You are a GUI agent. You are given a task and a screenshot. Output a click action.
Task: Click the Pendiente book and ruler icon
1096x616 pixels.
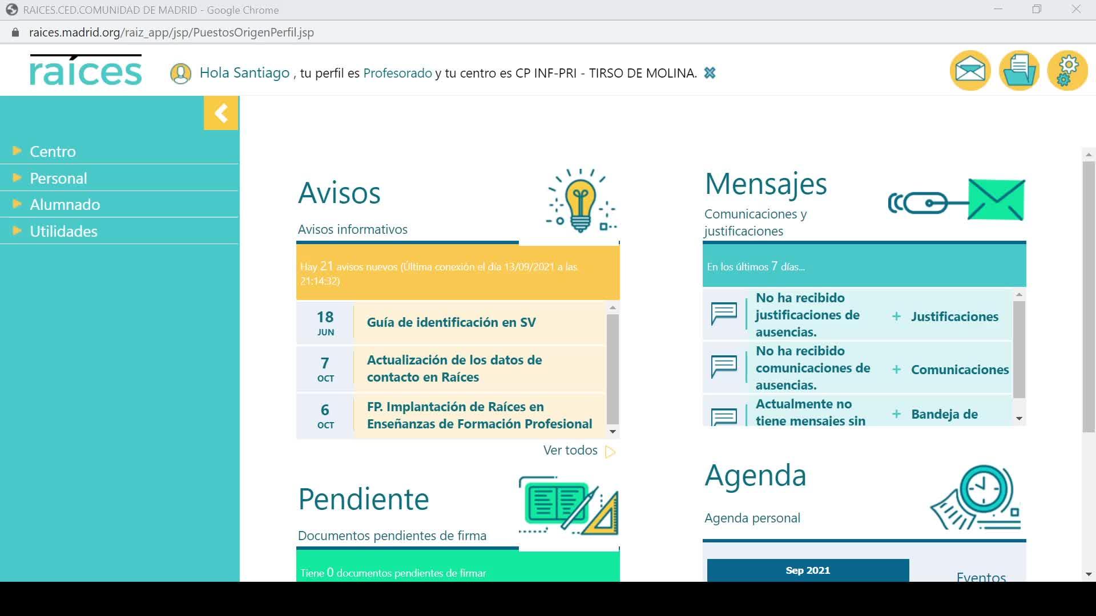pos(568,505)
